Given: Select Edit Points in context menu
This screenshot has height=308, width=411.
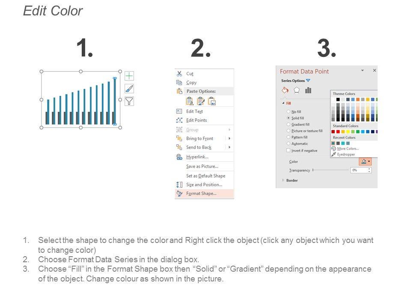Looking at the screenshot, I should coord(196,120).
